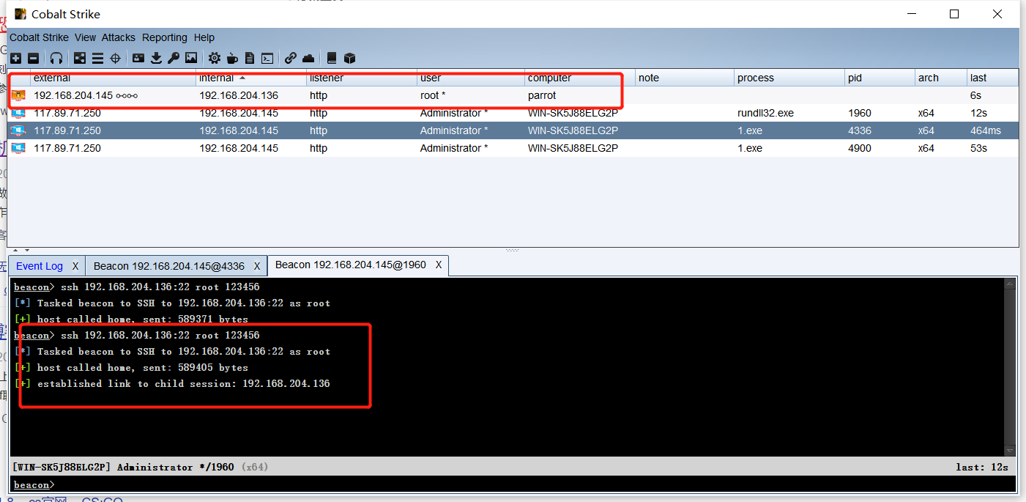Open the About cube icon

[x=349, y=58]
